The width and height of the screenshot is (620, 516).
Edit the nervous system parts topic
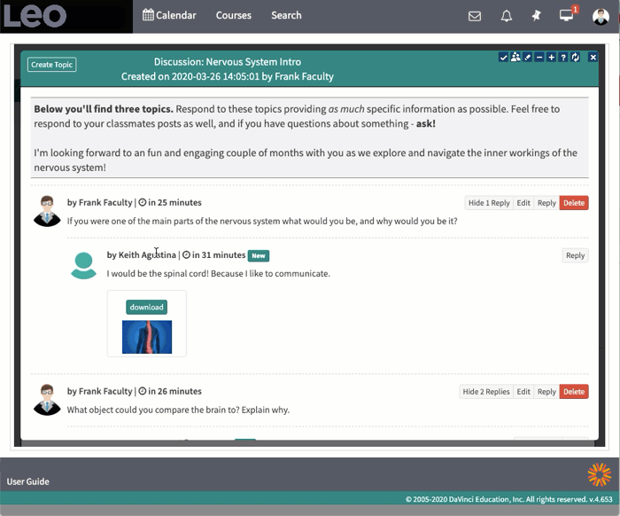[523, 203]
